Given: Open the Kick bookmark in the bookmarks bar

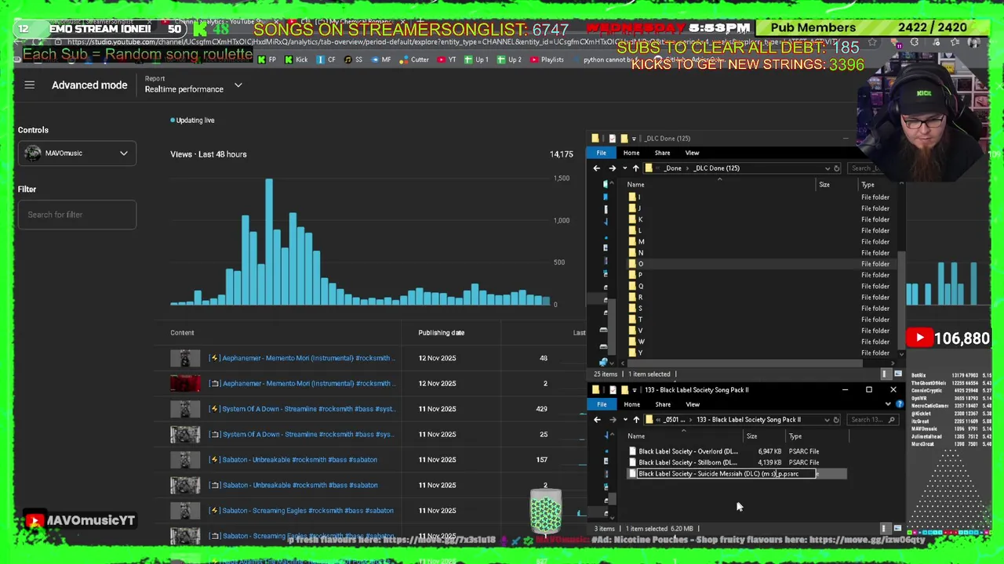Looking at the screenshot, I should 296,60.
